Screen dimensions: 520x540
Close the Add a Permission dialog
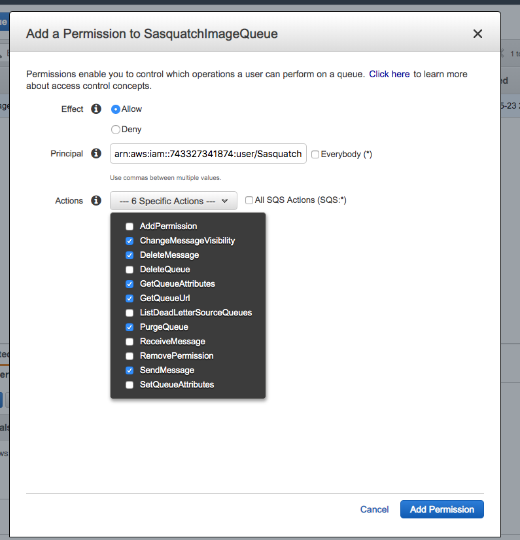tap(477, 34)
